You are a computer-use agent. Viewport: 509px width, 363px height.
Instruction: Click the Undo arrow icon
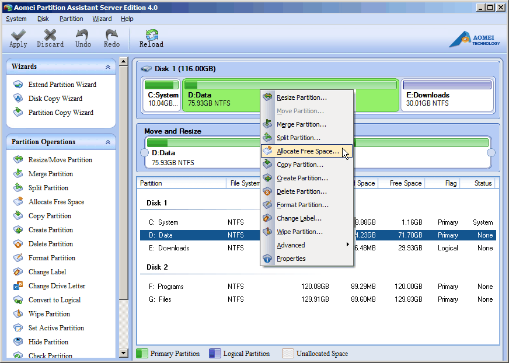click(x=83, y=36)
